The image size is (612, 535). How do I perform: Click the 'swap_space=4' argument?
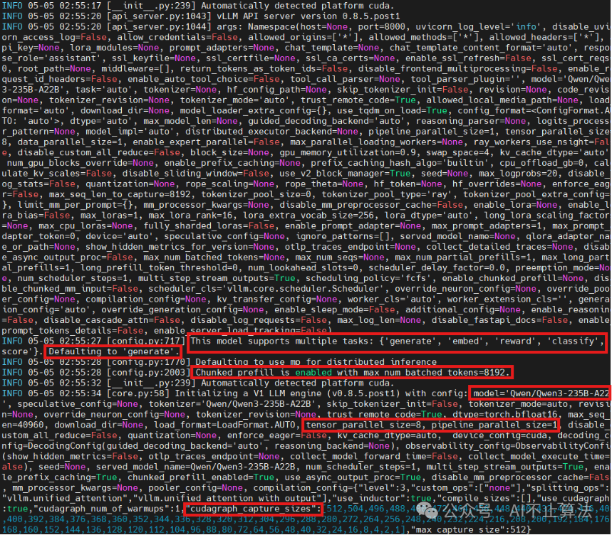click(x=457, y=152)
